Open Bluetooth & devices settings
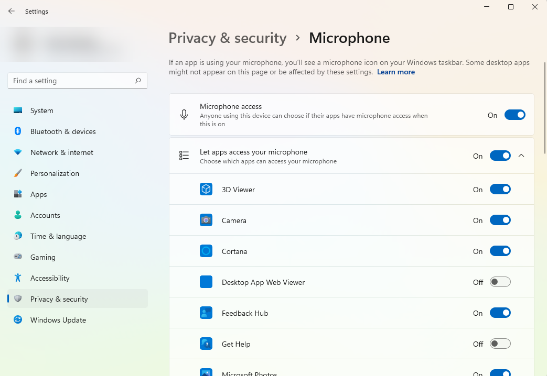 click(63, 131)
